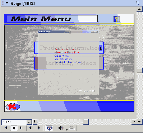Viewport: 143px width, 133px height.
Task: Click the Main Menu title text
Action: click(41, 19)
